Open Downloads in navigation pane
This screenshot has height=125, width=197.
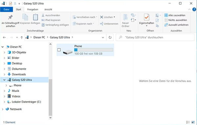pos(19,74)
